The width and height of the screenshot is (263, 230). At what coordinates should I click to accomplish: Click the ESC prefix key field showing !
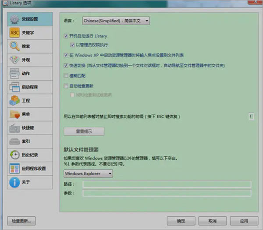tap(251, 117)
